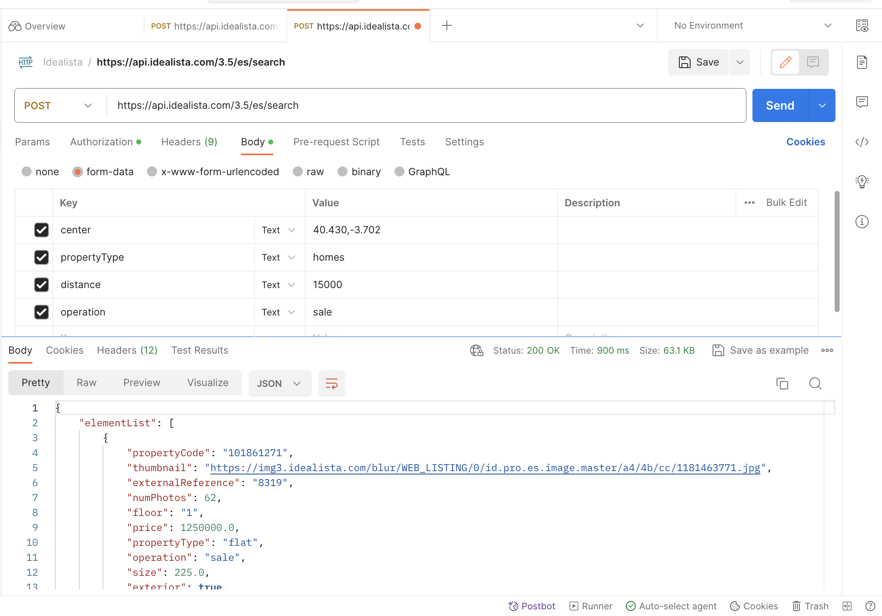Image resolution: width=882 pixels, height=616 pixels.
Task: Click the request URL input field
Action: point(426,105)
